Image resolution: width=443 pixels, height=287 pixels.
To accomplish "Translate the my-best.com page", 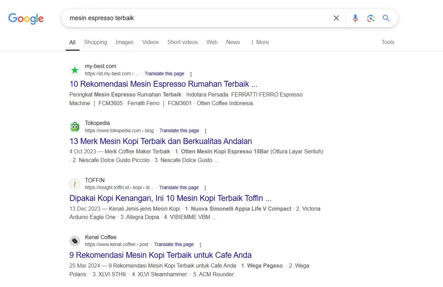I will pos(164,74).
